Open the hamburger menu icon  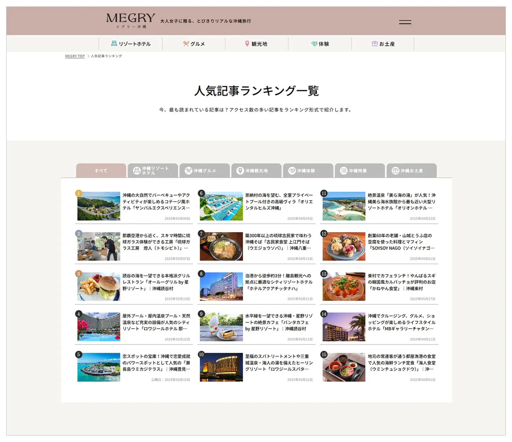pos(405,22)
